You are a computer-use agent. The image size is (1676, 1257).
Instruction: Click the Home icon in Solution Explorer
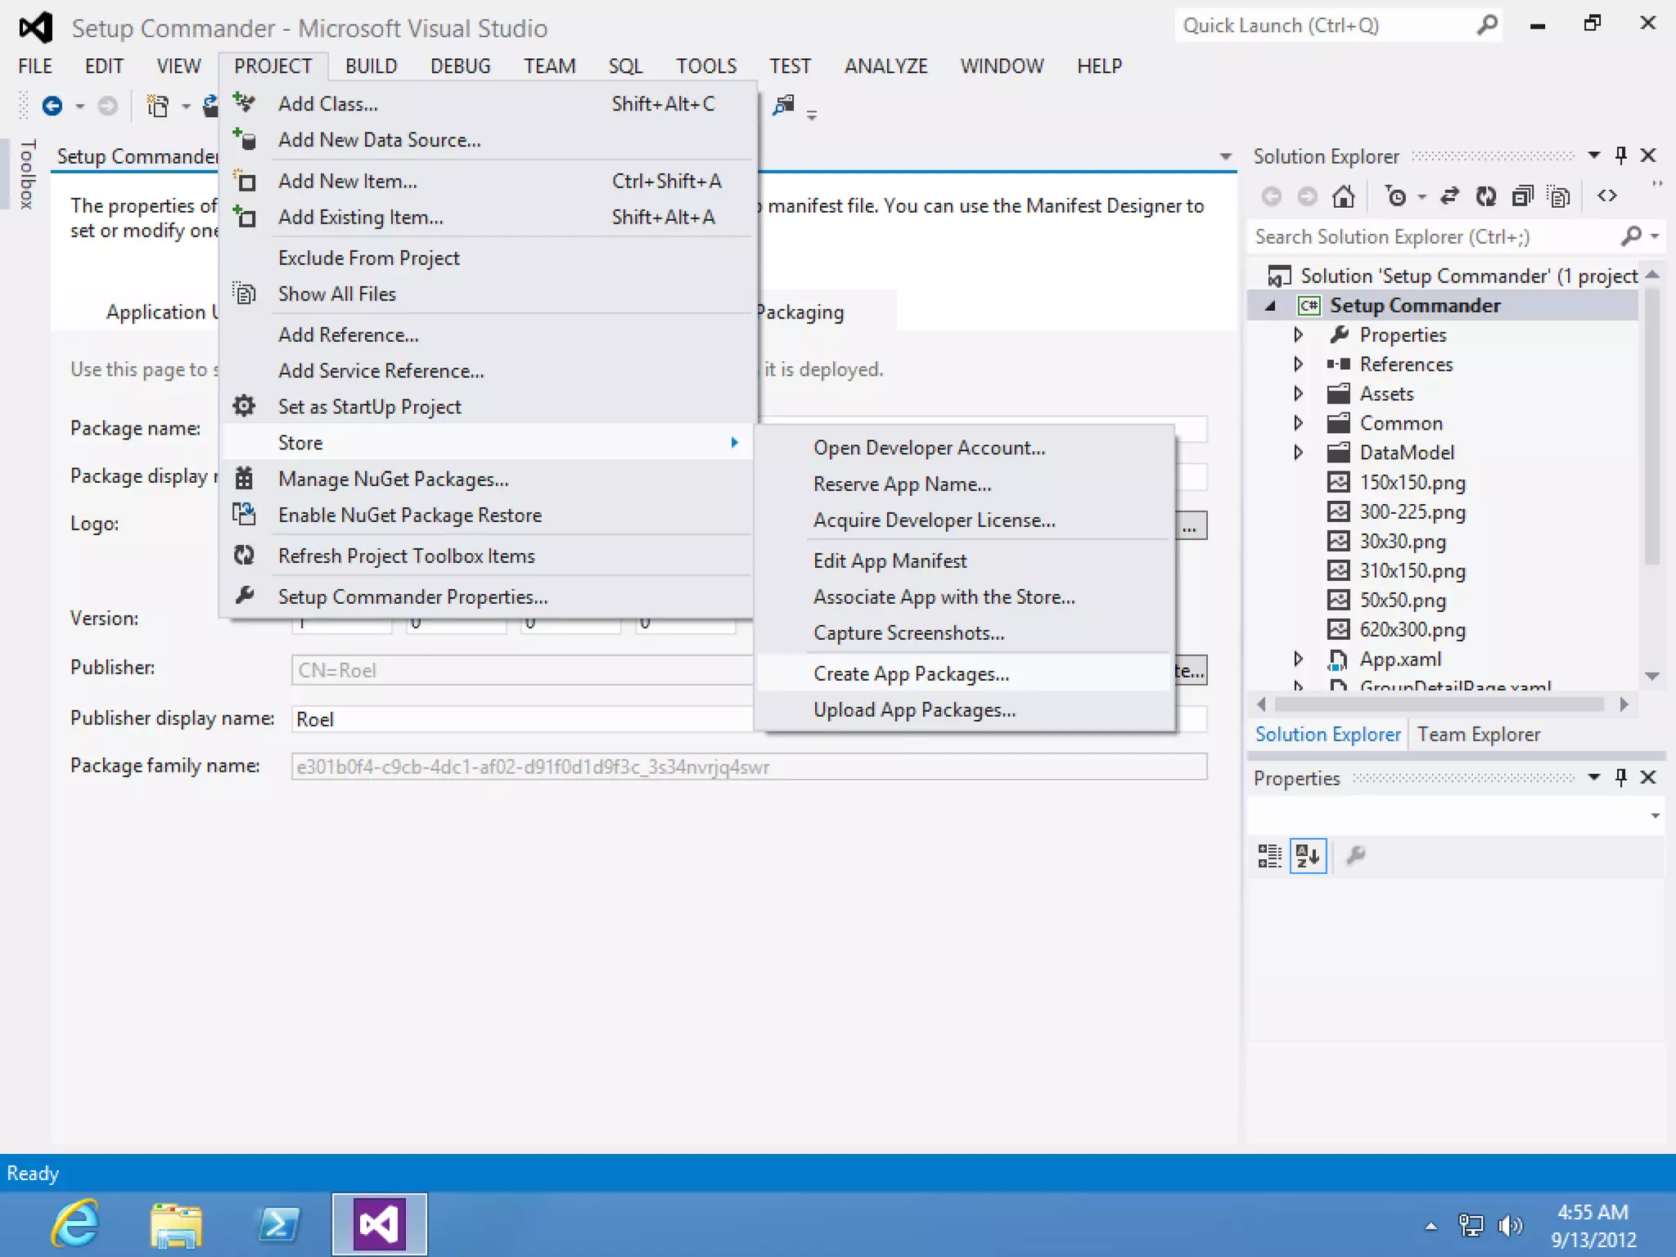click(x=1343, y=196)
